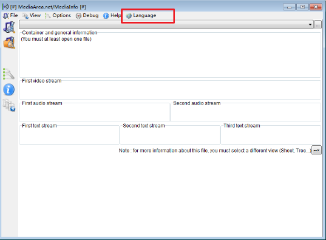This screenshot has width=326, height=240.
Task: Click the 'Second text stream' label
Action: (x=144, y=126)
